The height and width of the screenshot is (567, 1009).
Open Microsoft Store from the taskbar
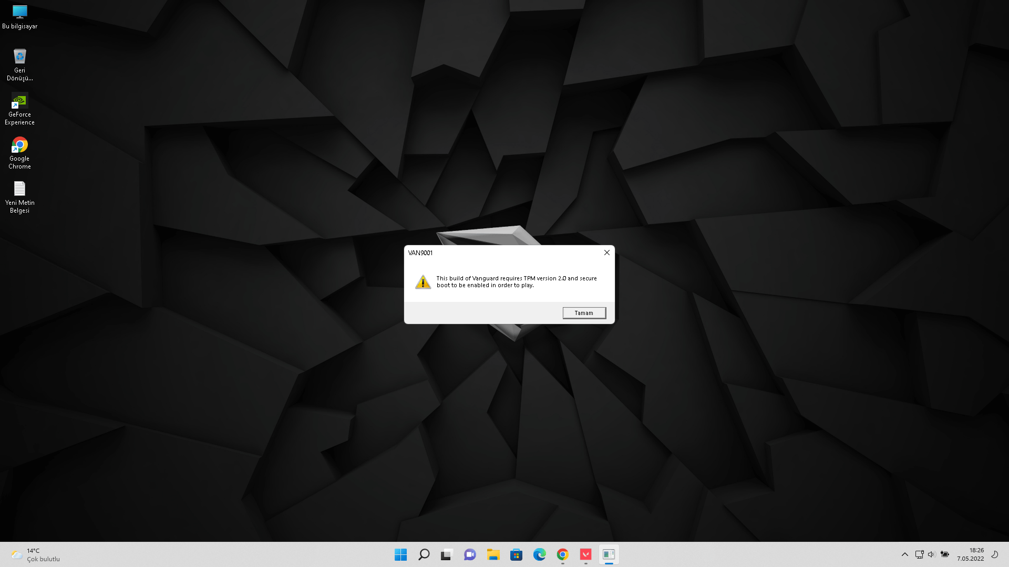click(x=516, y=554)
